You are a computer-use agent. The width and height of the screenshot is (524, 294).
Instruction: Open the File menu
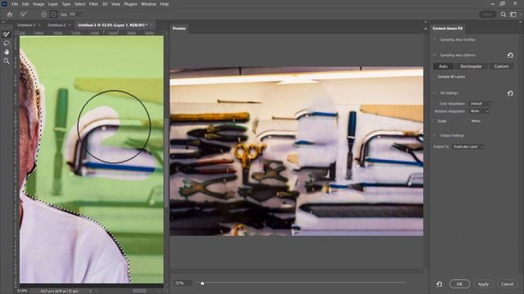[15, 4]
